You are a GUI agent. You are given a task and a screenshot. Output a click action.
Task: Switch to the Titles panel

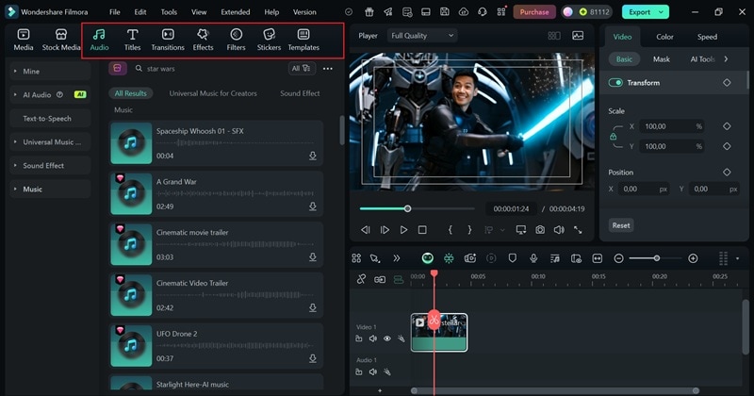tap(132, 40)
